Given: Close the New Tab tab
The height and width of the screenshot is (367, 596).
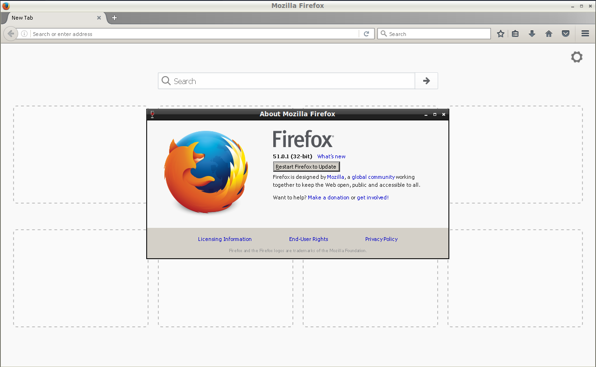Looking at the screenshot, I should (x=99, y=18).
